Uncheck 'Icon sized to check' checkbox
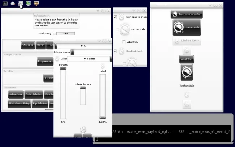235x147 pixels. point(115,17)
